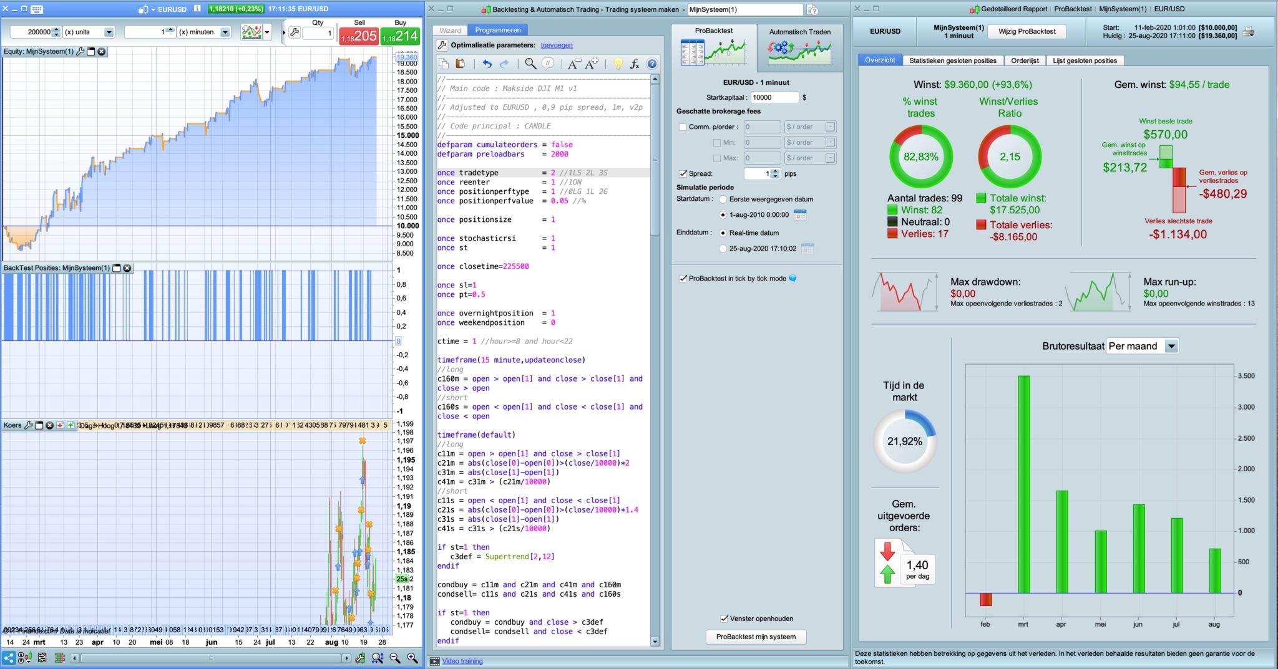Click ProBacktest mijn systeem button
Screen dimensions: 1278x669
click(756, 637)
